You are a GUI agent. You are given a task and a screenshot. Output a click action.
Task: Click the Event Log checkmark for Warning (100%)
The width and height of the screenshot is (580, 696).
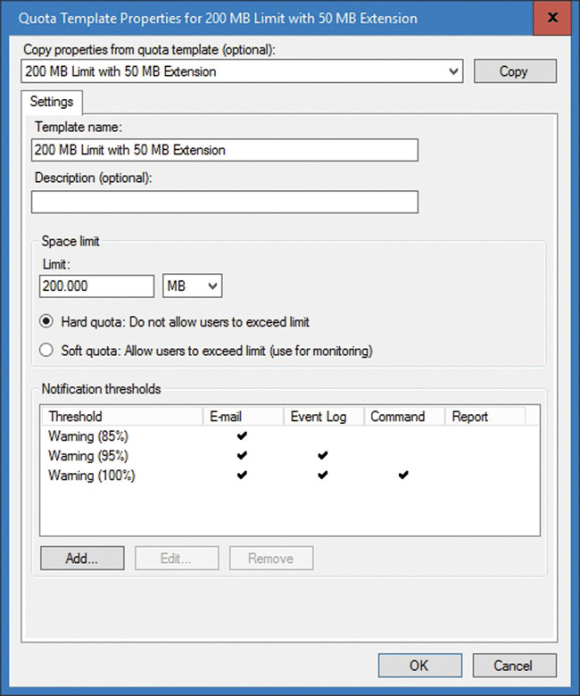[323, 476]
